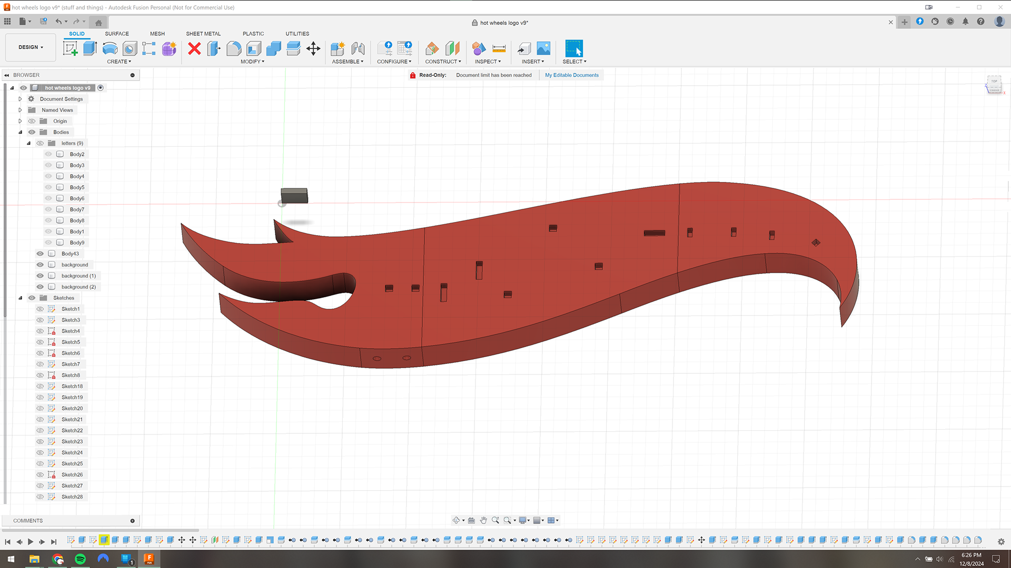Open the Insert Derive tool
This screenshot has width=1011, height=568.
524,48
